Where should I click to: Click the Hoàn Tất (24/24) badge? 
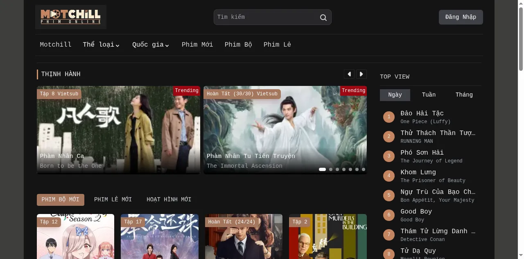(232, 222)
